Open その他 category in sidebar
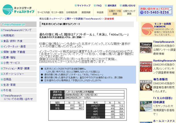 pos(7,90)
